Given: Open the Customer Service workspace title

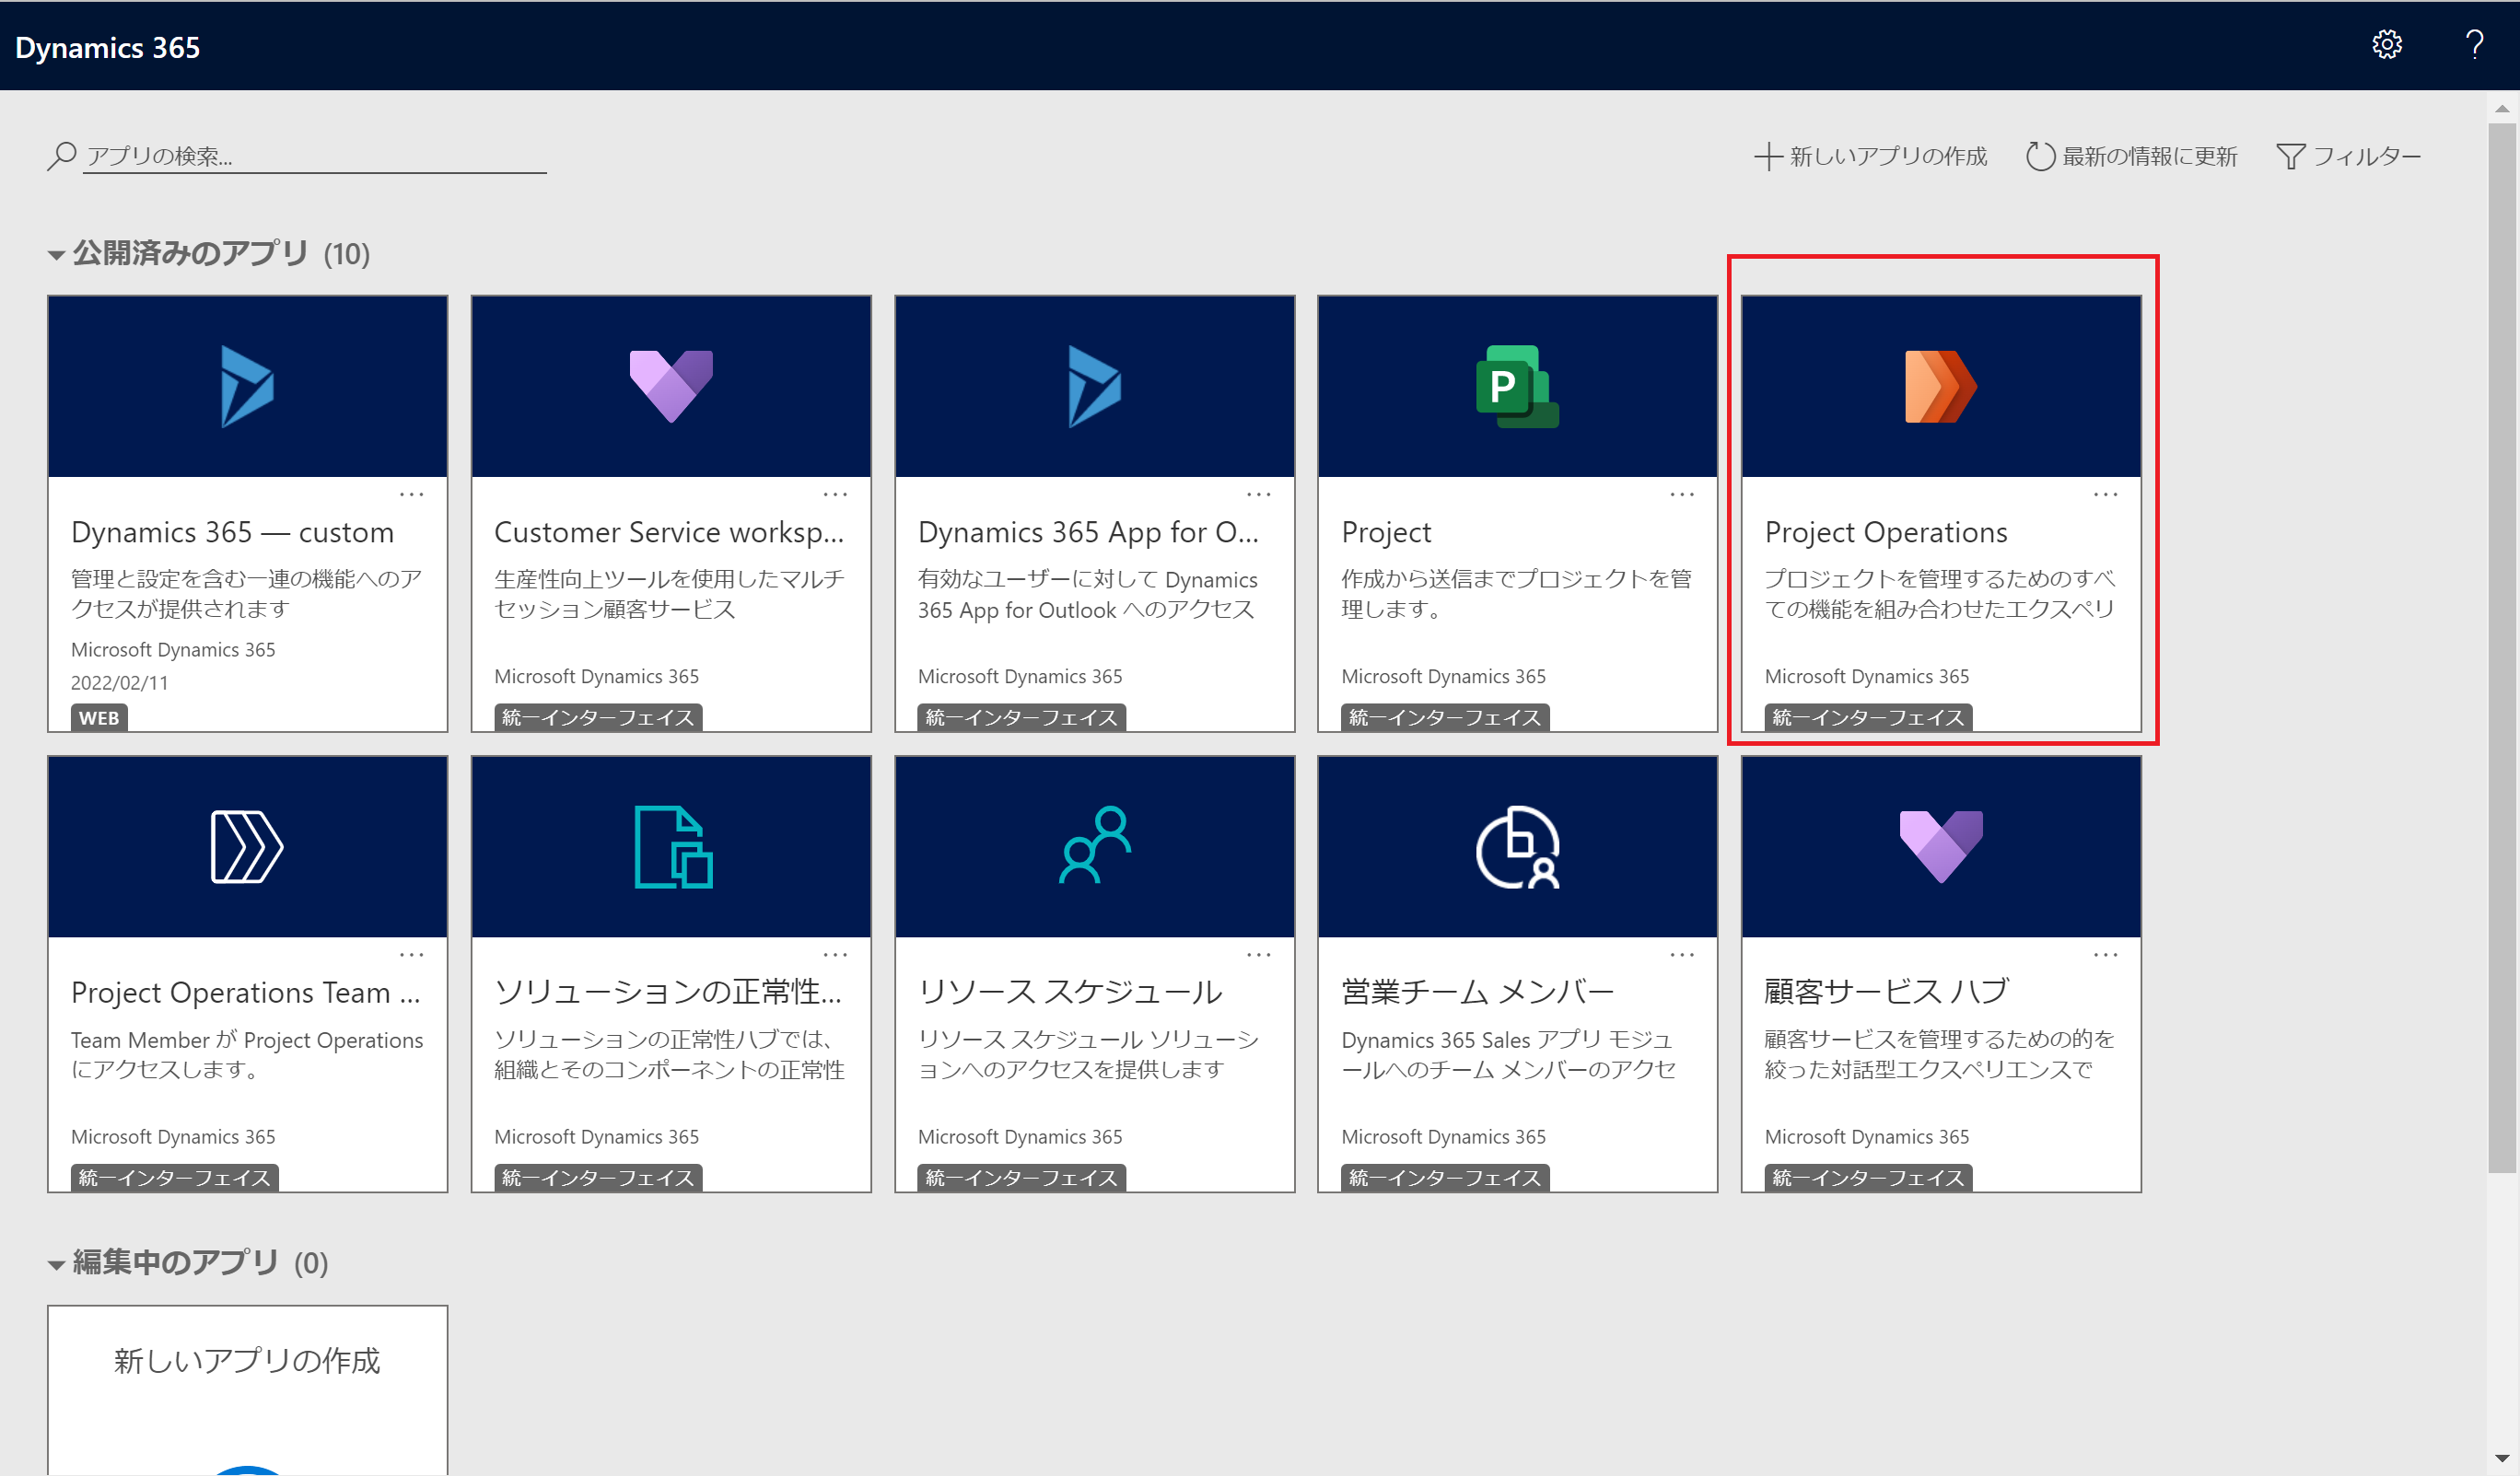Looking at the screenshot, I should [669, 532].
